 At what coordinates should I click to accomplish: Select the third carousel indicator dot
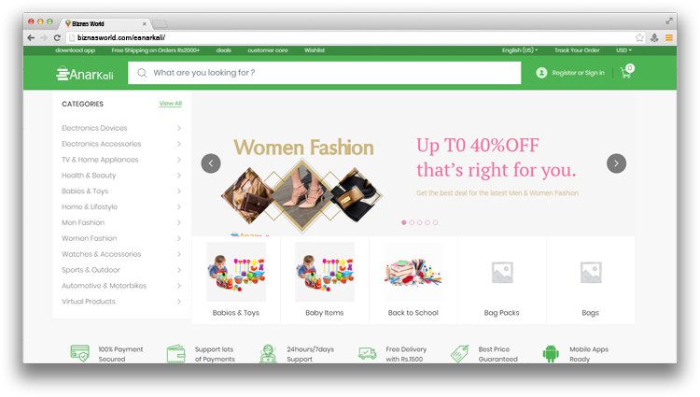tap(419, 222)
